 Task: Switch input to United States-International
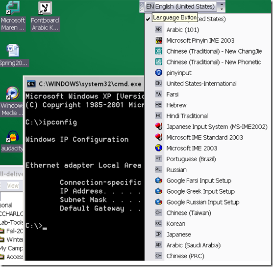click(208, 84)
